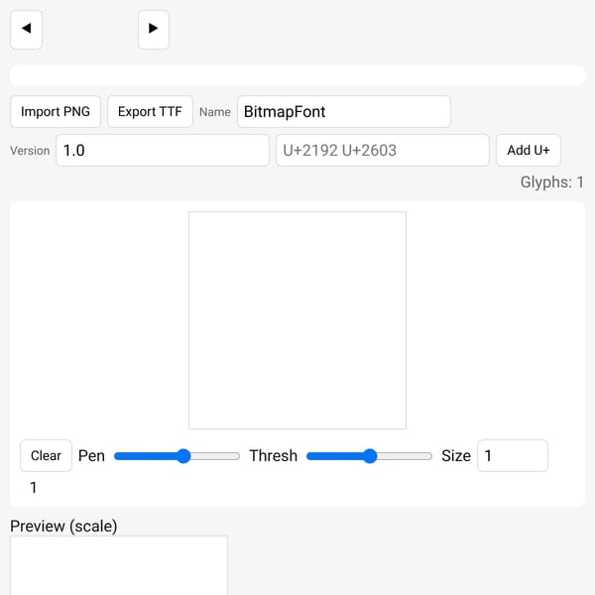Go to next glyph with right arrow
595x595 pixels.
(x=154, y=30)
